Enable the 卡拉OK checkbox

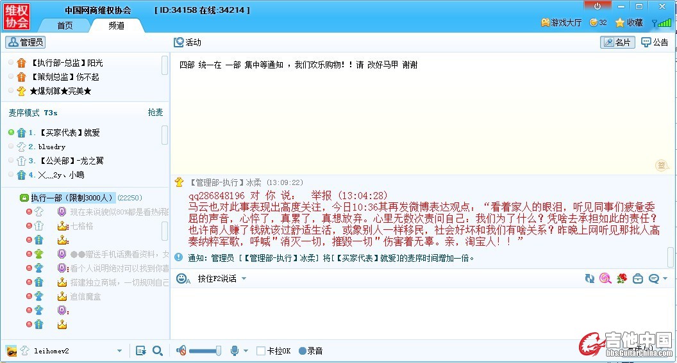coord(261,351)
